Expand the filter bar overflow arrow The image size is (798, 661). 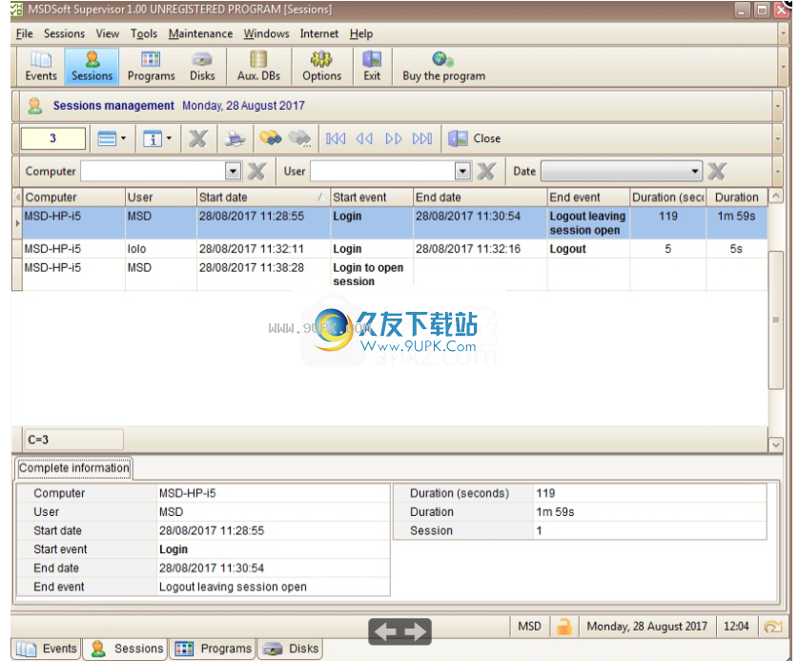[778, 172]
